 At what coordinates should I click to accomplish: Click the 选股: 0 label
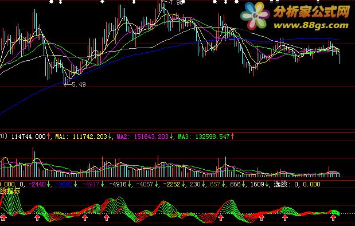click(286, 184)
